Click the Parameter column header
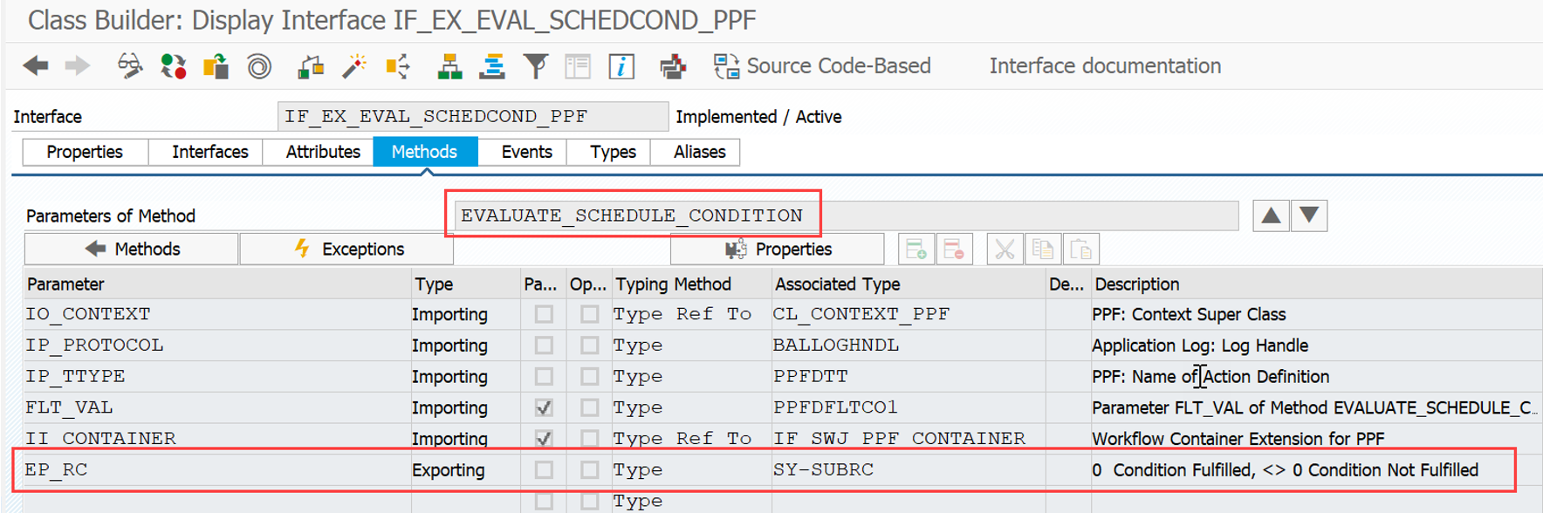This screenshot has width=1543, height=513. tap(217, 284)
